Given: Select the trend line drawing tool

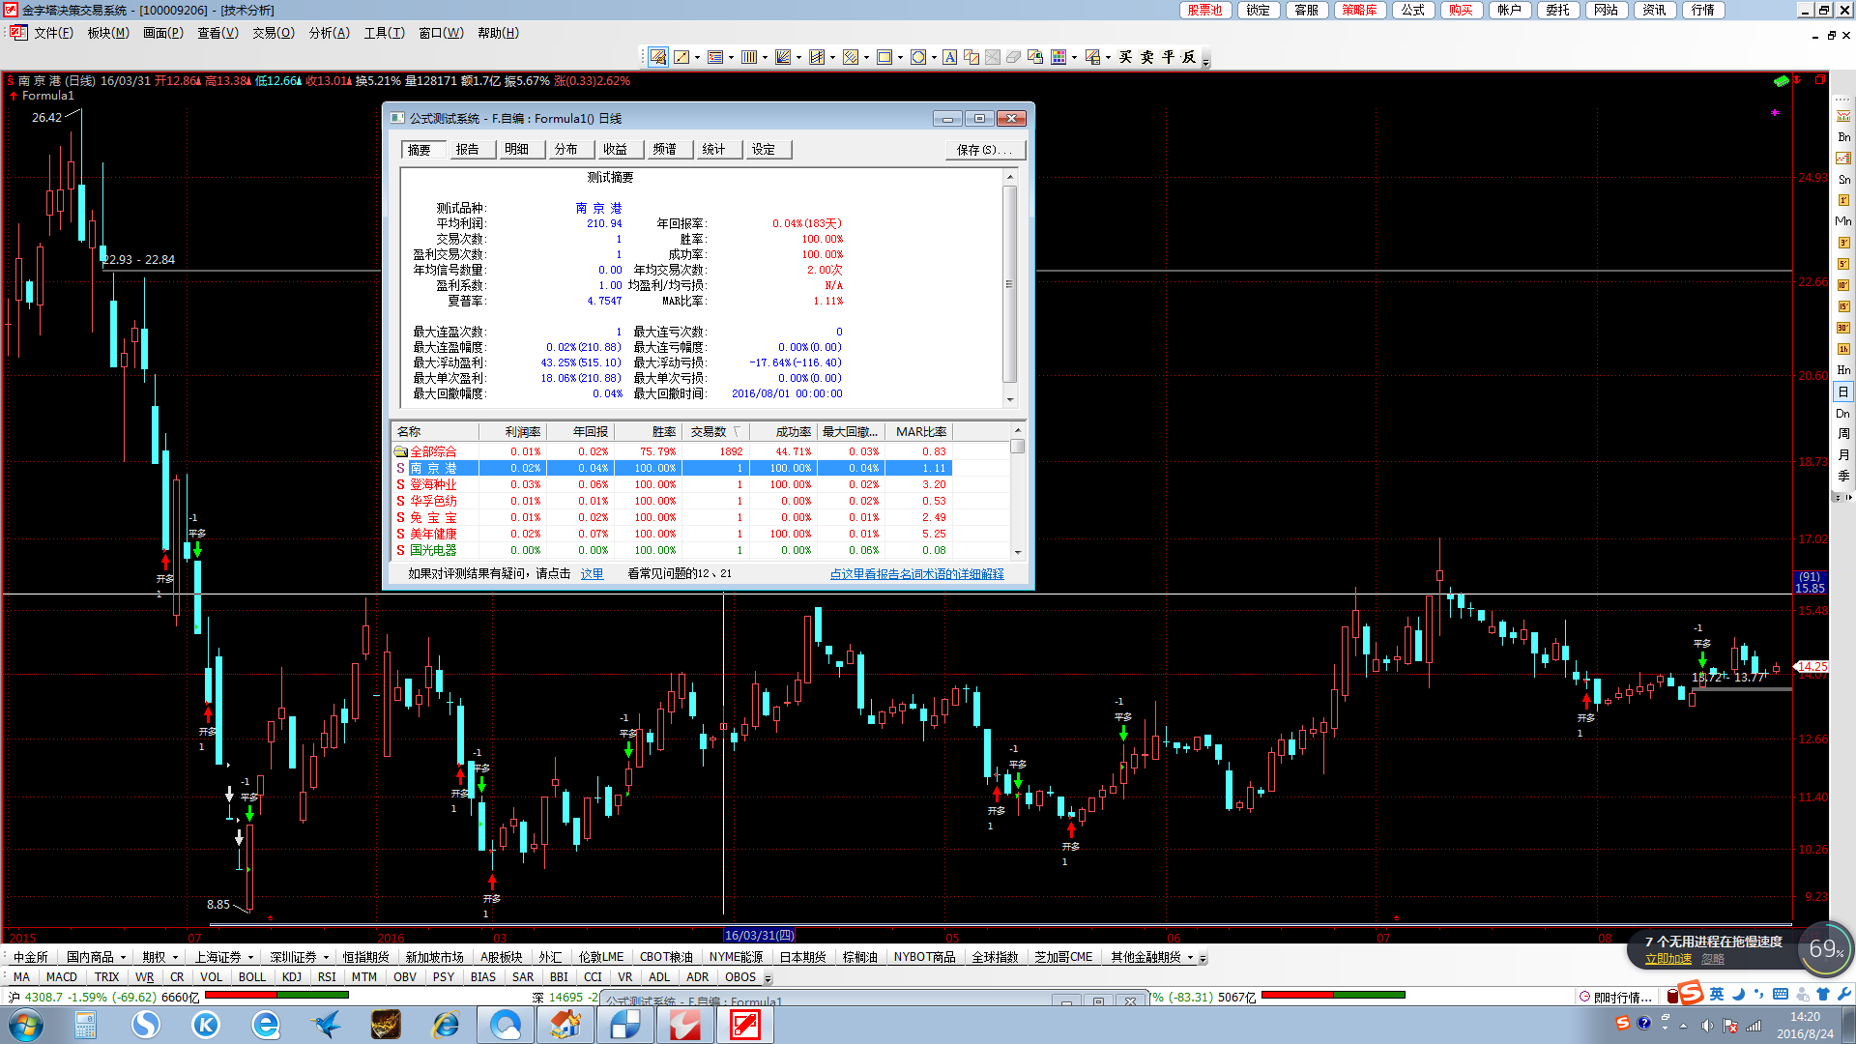Looking at the screenshot, I should pos(681,58).
